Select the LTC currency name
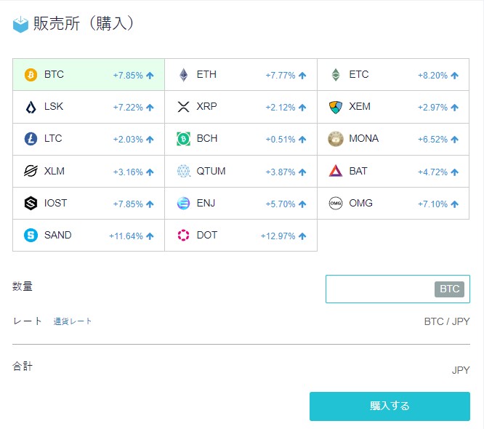The image size is (484, 429). (x=53, y=138)
